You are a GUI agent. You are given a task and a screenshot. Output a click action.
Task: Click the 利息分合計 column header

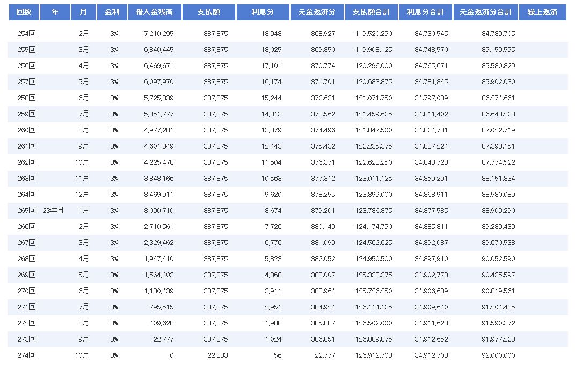click(x=425, y=12)
